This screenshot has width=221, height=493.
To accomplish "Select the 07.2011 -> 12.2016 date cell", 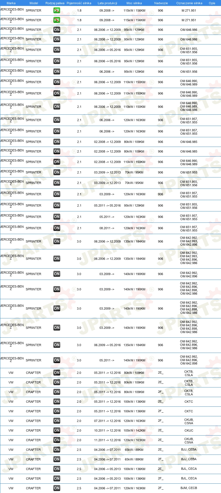I will (107, 421).
